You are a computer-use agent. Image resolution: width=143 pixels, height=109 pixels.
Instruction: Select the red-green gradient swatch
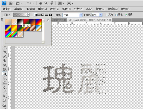[26, 22]
